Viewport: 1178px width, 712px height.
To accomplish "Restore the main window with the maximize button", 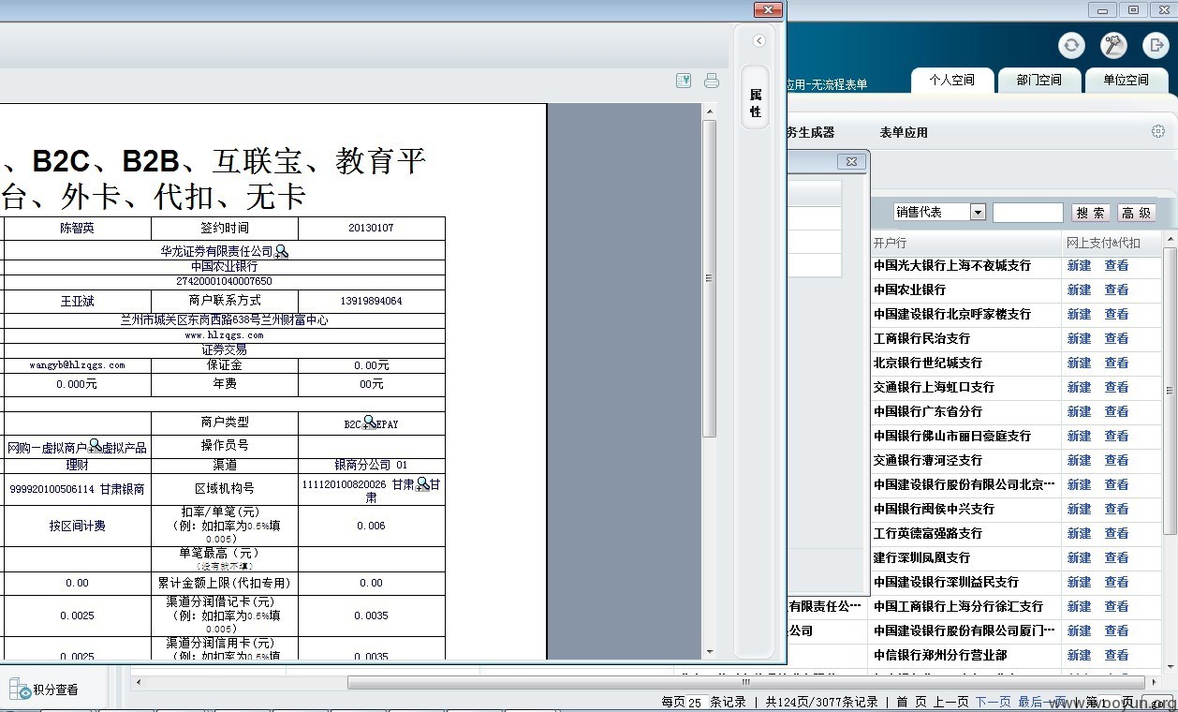I will [1133, 10].
